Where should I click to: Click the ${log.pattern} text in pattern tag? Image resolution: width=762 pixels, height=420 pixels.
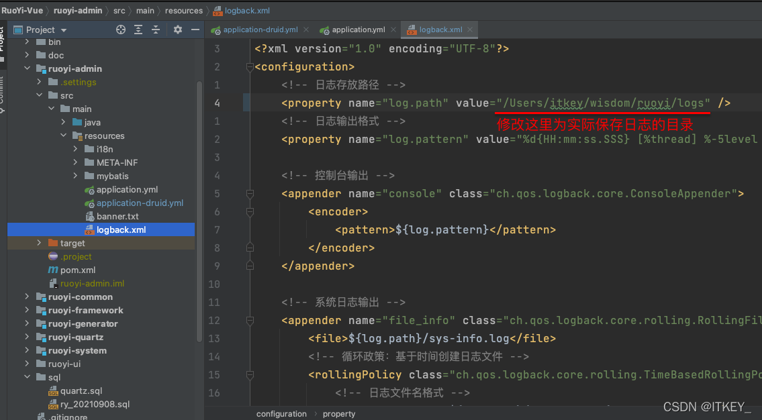click(x=442, y=229)
